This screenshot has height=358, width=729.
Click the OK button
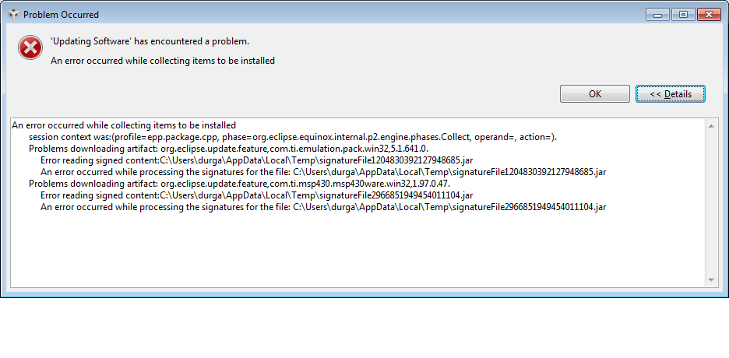594,94
